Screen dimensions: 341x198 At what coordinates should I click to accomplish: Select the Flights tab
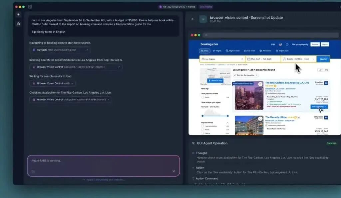click(x=217, y=51)
